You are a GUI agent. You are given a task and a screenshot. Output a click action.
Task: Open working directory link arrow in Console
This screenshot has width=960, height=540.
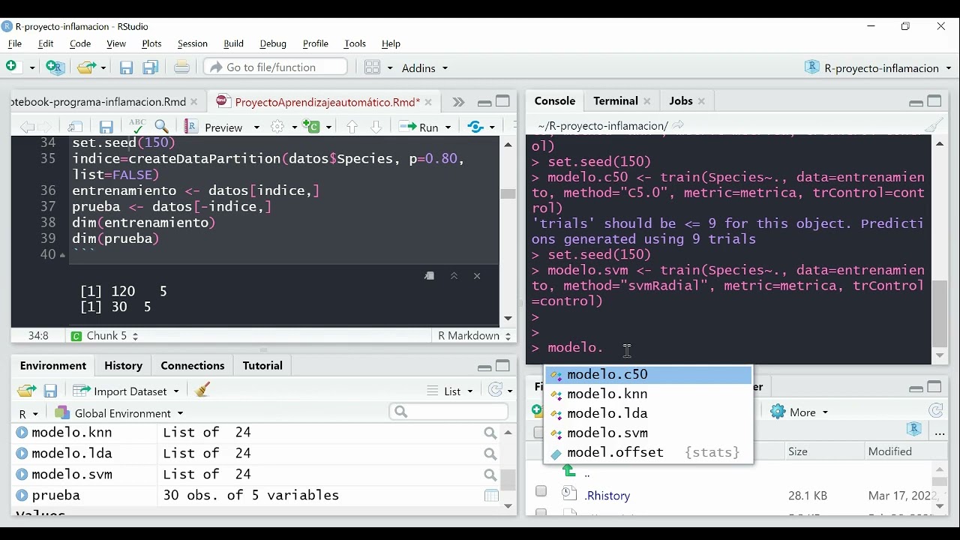point(678,125)
